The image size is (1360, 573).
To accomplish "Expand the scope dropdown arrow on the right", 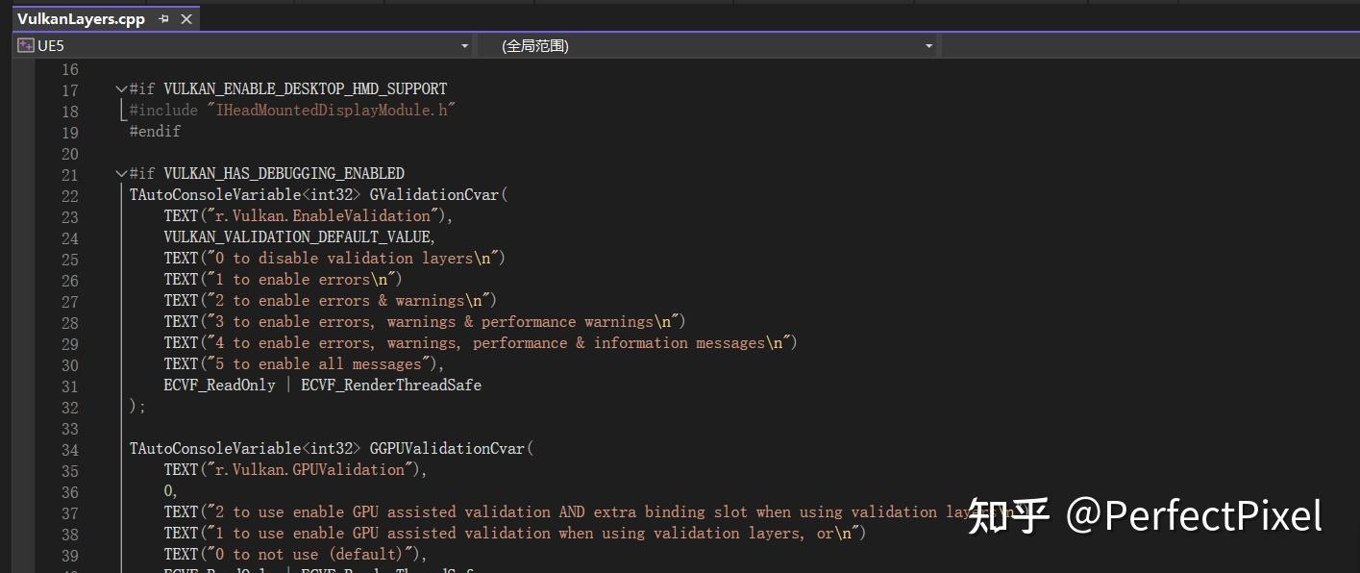I will click(x=927, y=45).
